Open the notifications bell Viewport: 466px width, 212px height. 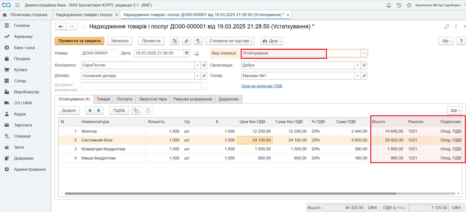[389, 5]
